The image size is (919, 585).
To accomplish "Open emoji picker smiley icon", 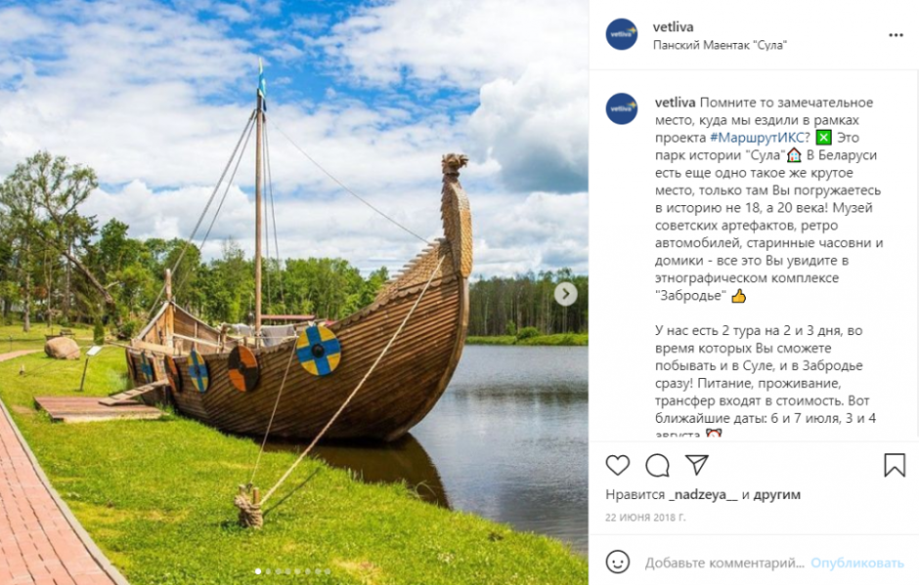I will tap(618, 562).
